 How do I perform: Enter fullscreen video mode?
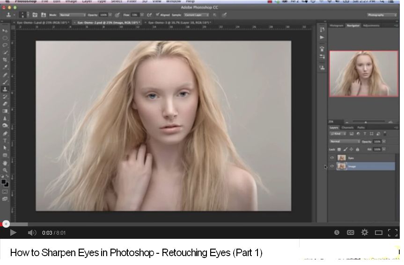tap(393, 232)
